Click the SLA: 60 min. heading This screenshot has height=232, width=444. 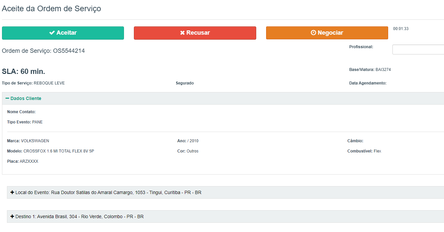coord(23,72)
